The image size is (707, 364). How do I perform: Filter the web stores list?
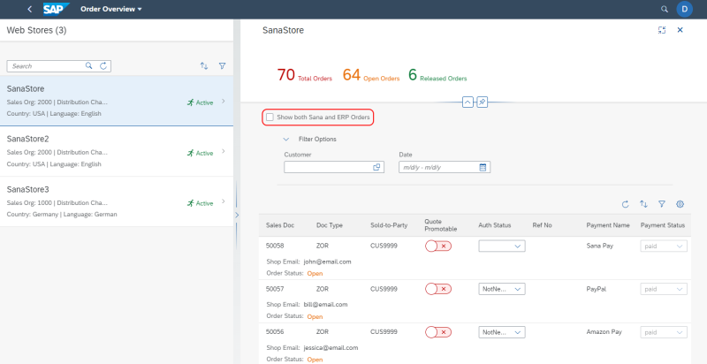222,65
